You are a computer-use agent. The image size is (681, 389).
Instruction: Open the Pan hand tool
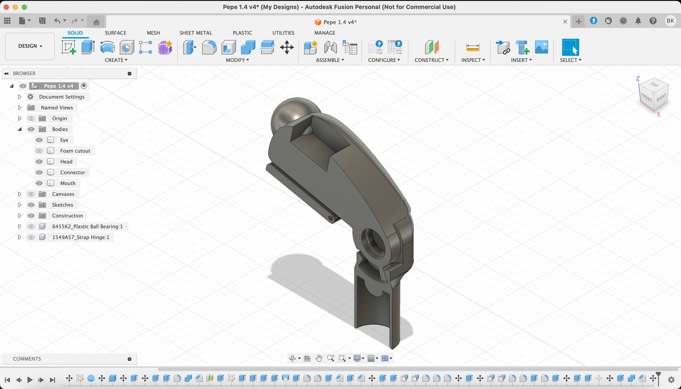coord(319,358)
